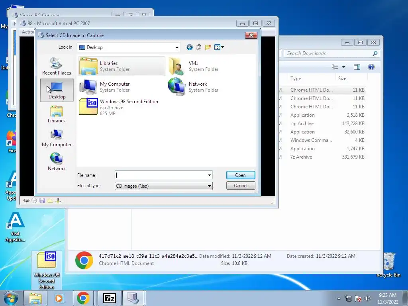Select Windows 98 Second Edition iso file
The image size is (408, 306).
click(x=119, y=107)
